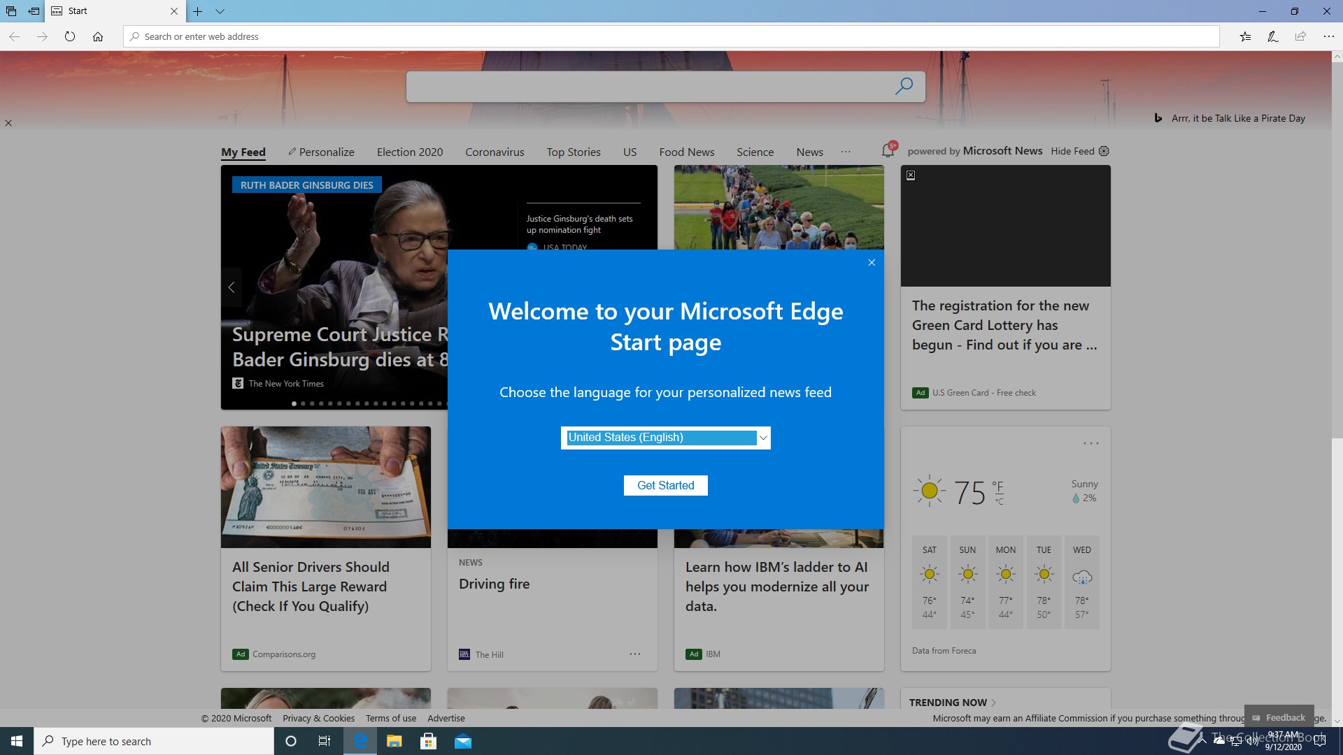The width and height of the screenshot is (1343, 755).
Task: Open the Favorites hub icon
Action: coord(1245,36)
